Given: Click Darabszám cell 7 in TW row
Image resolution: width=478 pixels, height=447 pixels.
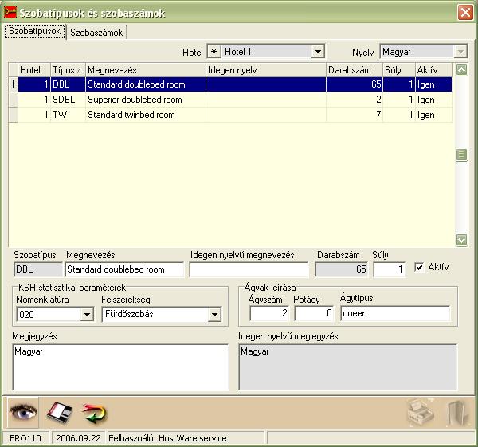Looking at the screenshot, I should click(x=355, y=115).
